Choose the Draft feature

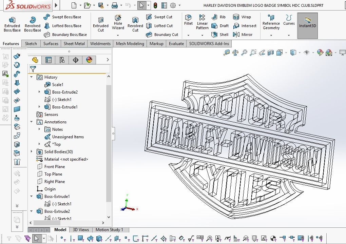[x=220, y=26]
